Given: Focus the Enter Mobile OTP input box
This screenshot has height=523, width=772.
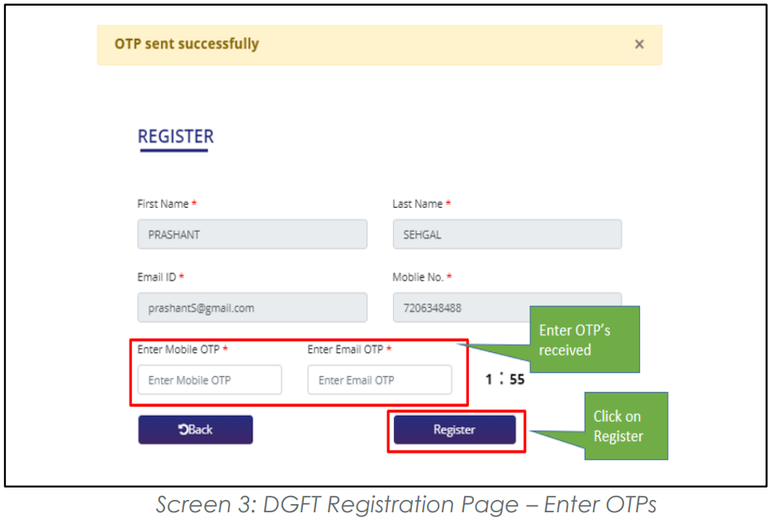Looking at the screenshot, I should click(x=210, y=379).
